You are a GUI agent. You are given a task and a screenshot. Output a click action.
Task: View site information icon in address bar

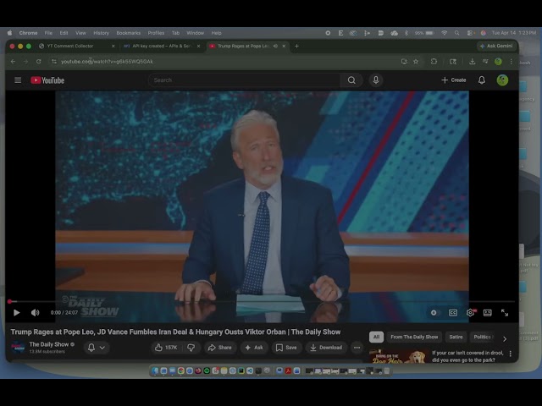[54, 62]
